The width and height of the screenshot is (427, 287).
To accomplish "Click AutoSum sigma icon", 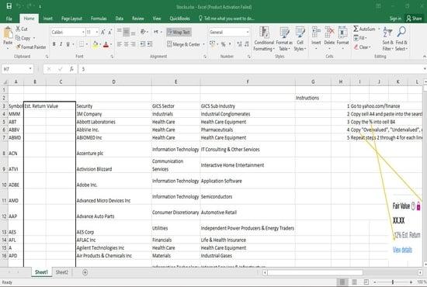I will tap(356, 29).
